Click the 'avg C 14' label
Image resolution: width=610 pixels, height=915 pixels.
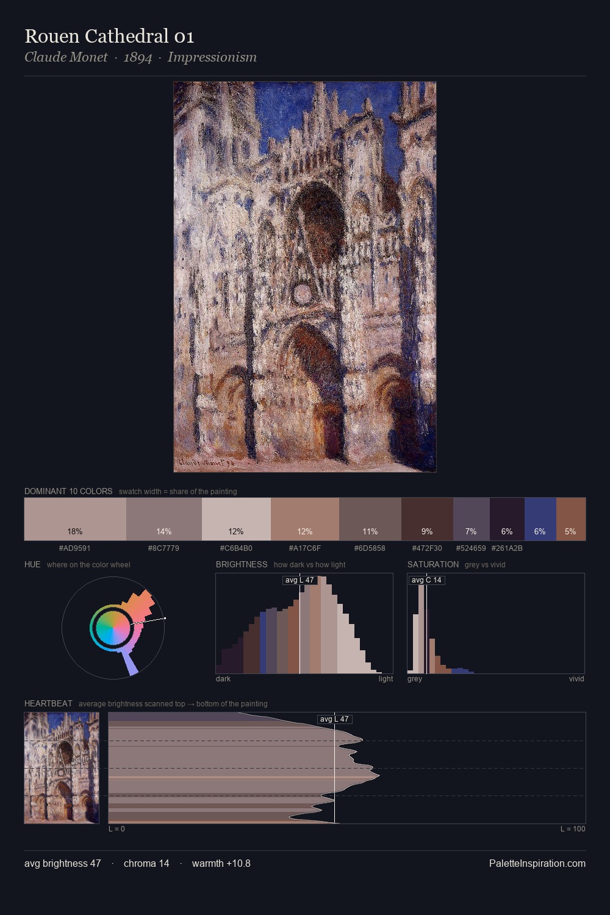426,580
